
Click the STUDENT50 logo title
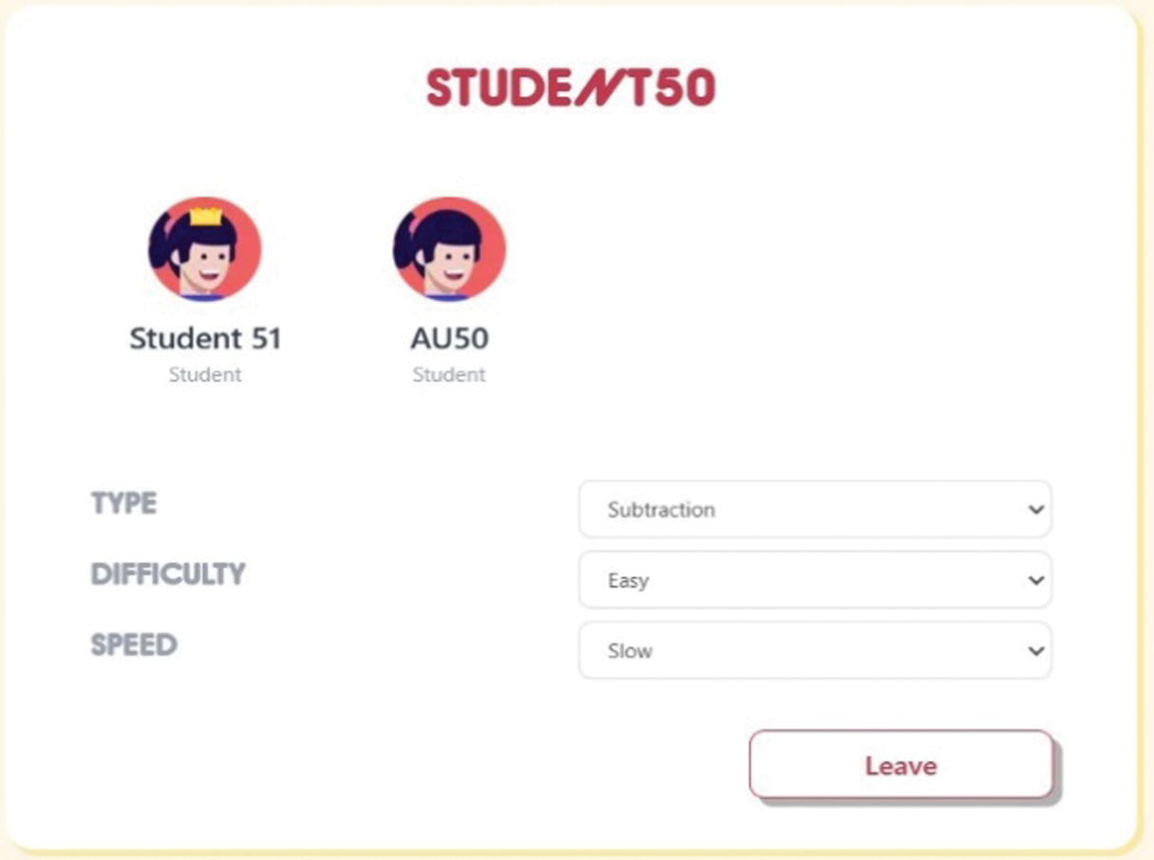click(570, 88)
